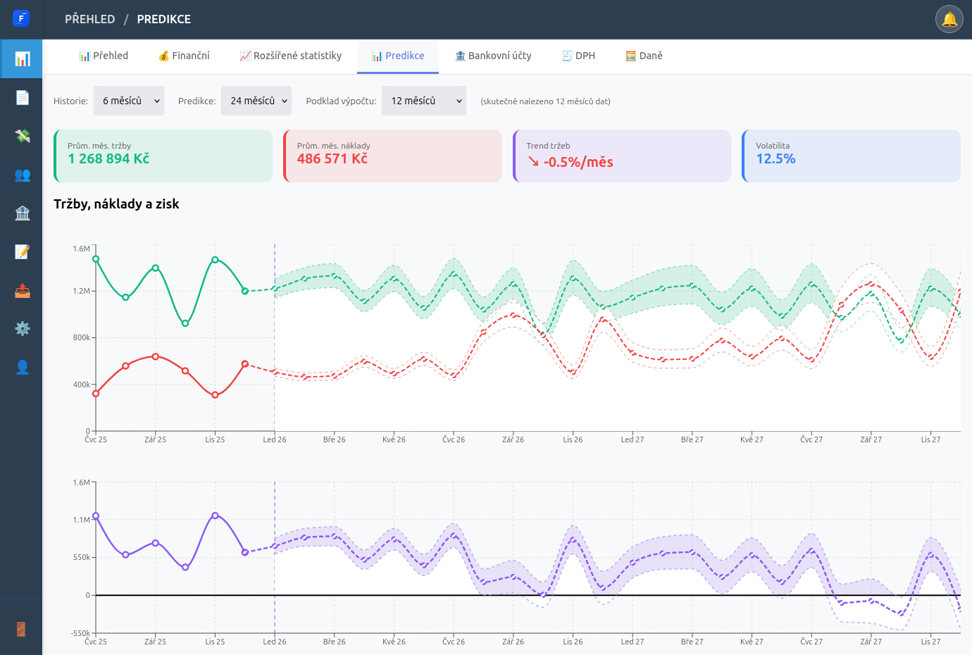Click the blue F app logo
The width and height of the screenshot is (972, 655).
(21, 18)
